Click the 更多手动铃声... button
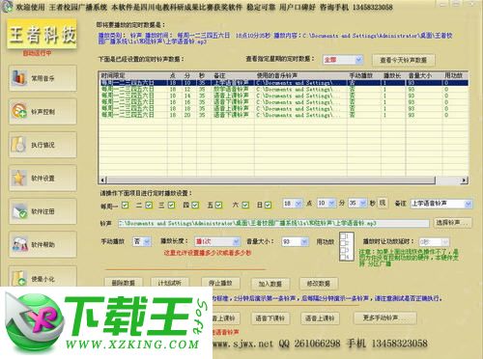Image resolution: width=483 pixels, height=359 pixels. pos(384,318)
